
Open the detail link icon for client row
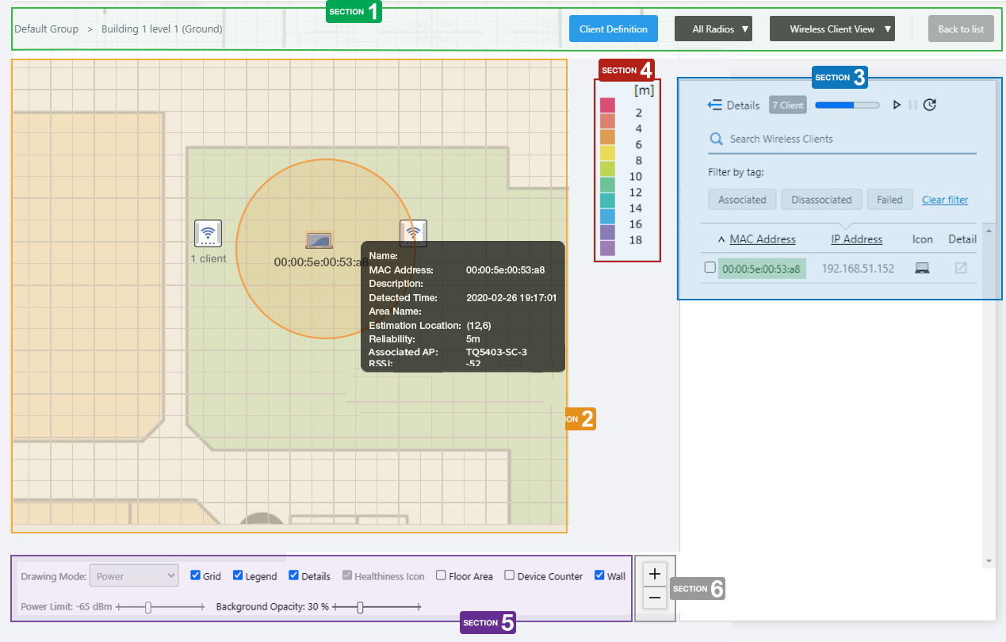pos(961,268)
